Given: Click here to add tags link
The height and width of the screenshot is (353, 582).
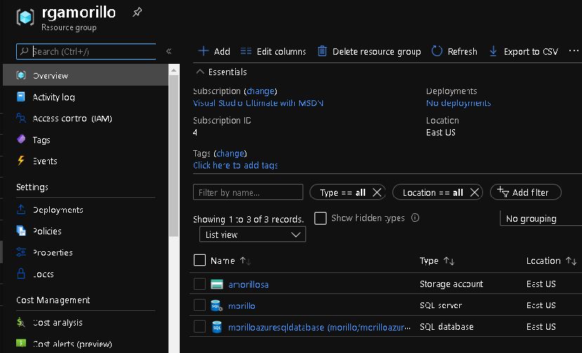Looking at the screenshot, I should [x=235, y=165].
